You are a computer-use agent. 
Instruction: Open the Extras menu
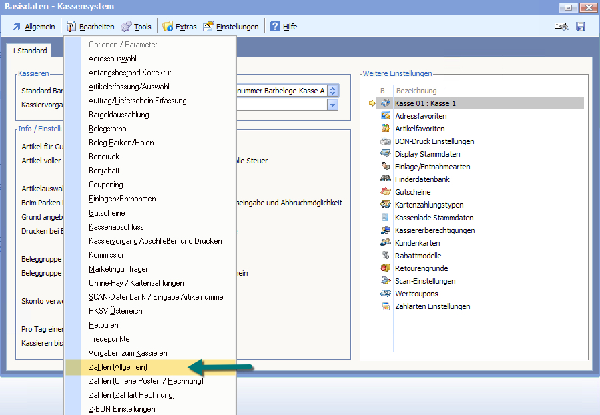[180, 27]
